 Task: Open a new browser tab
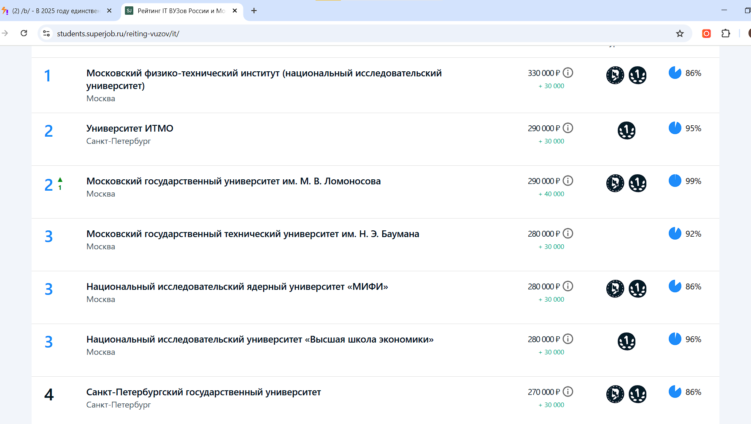[x=254, y=11]
